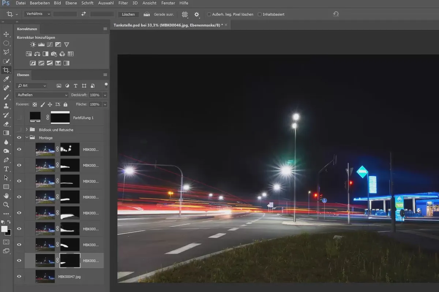This screenshot has width=439, height=292.
Task: Click the Löschen button
Action: tap(128, 14)
